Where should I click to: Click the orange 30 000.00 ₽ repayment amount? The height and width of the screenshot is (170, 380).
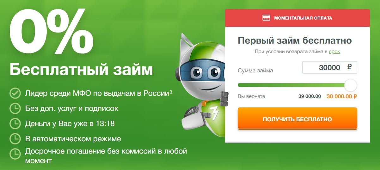(342, 97)
